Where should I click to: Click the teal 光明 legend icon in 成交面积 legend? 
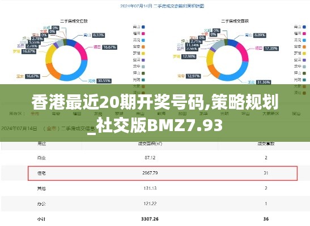pyautogui.click(x=304, y=80)
